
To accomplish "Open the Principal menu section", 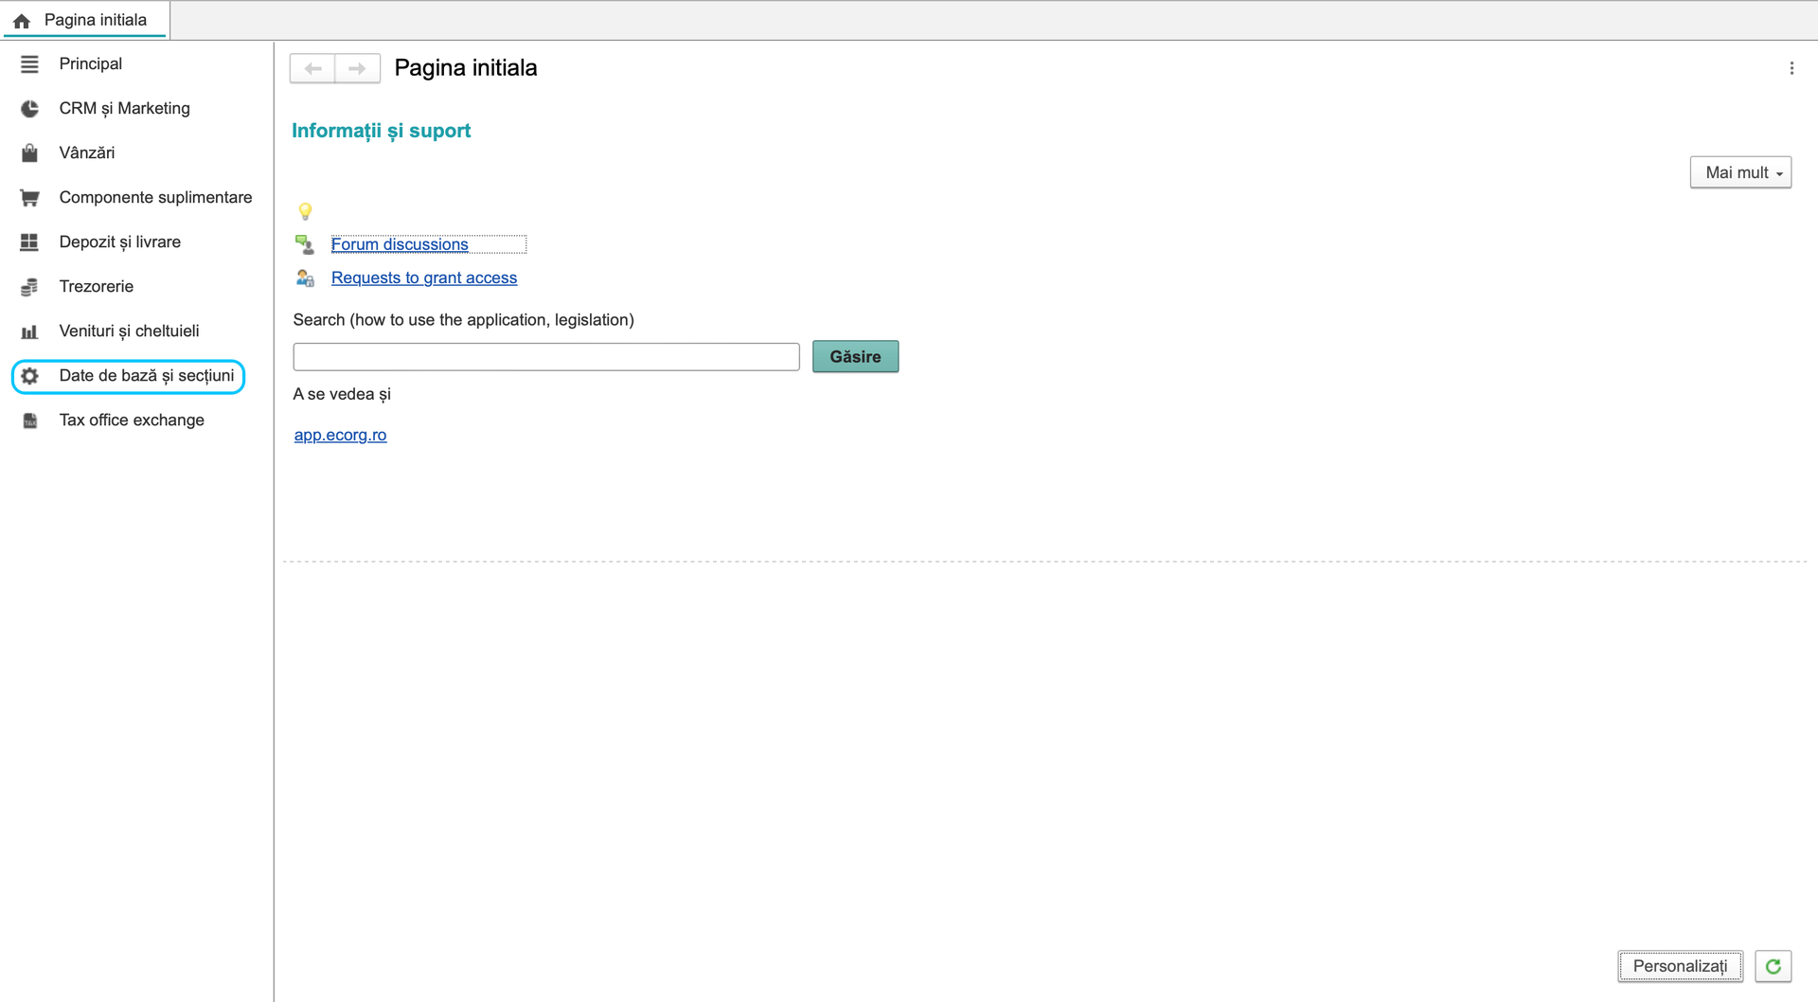I will click(x=91, y=63).
